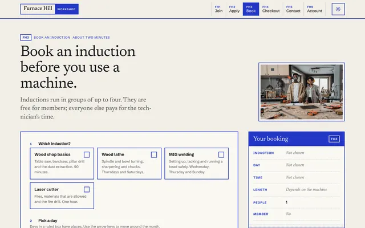365x228 pixels.
Task: Click the 'BOOK AN INDUCTION' breadcrumb text
Action: (52, 38)
